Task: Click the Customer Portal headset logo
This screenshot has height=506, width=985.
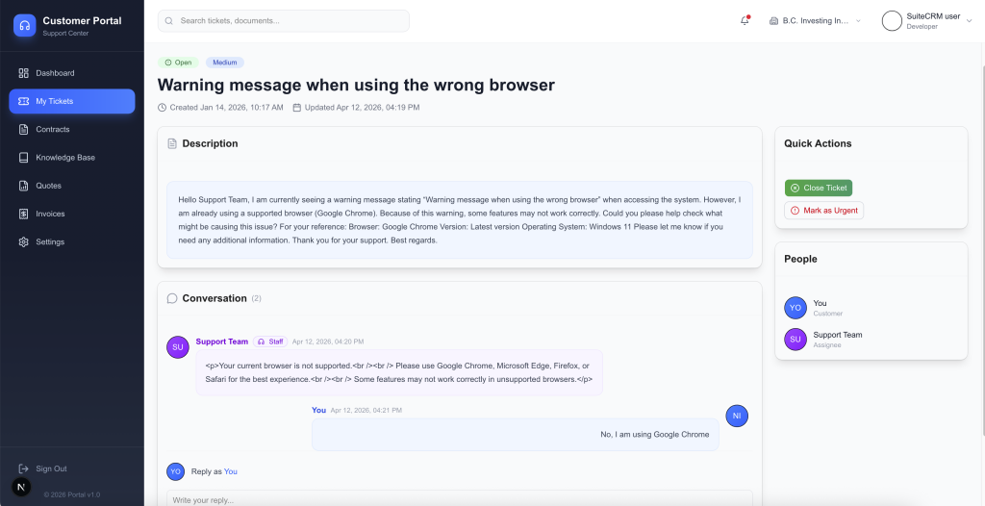Action: 24,25
